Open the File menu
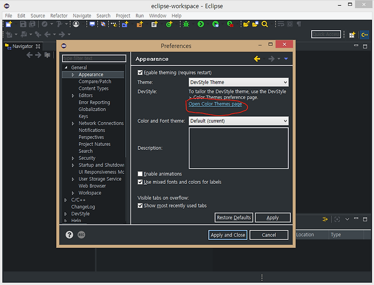Screen dimensions: 374x285 tap(8, 16)
